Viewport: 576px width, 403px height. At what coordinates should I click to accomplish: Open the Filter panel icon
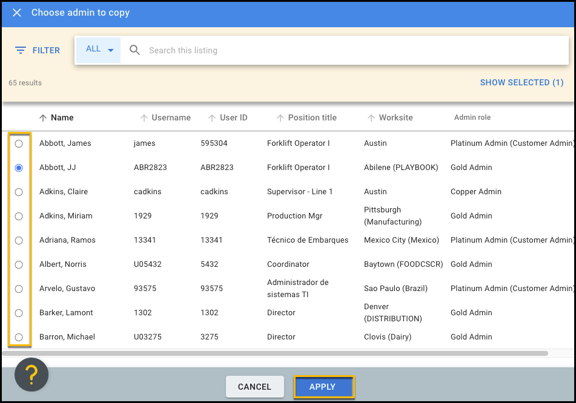click(x=20, y=50)
